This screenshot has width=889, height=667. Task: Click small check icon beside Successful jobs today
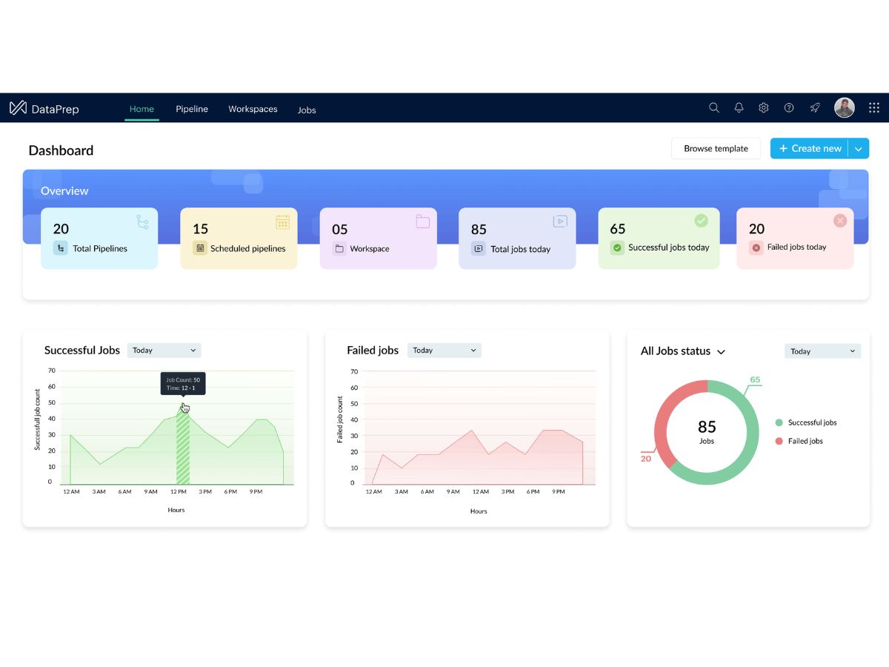click(x=617, y=248)
